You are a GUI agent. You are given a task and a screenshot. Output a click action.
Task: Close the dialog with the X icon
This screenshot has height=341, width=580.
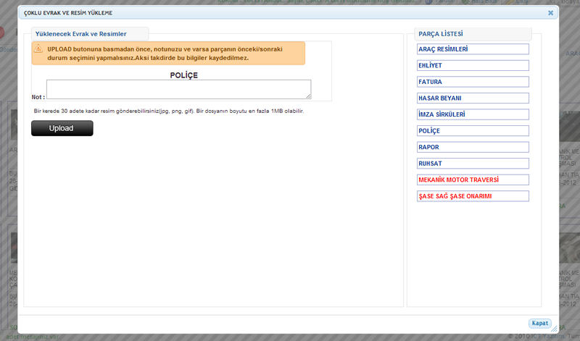[550, 13]
